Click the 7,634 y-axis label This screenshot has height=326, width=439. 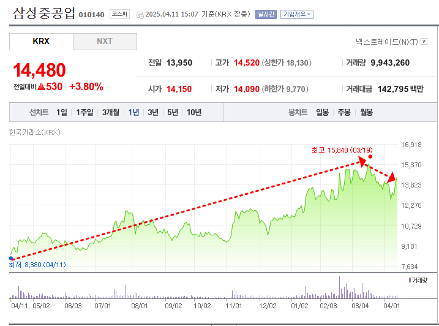(410, 267)
